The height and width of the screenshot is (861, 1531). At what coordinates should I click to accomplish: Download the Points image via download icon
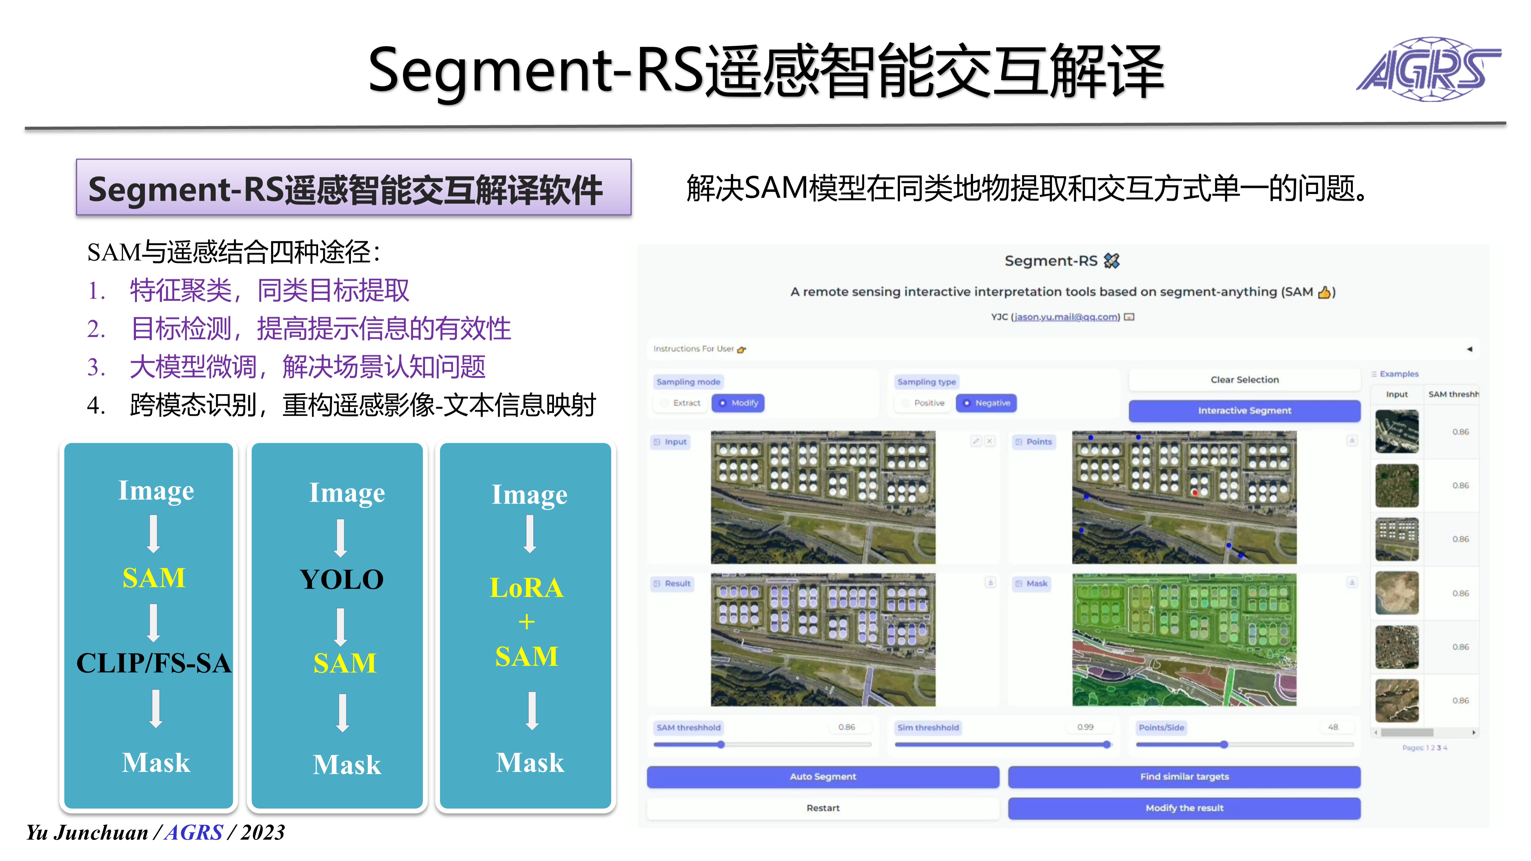point(1352,440)
